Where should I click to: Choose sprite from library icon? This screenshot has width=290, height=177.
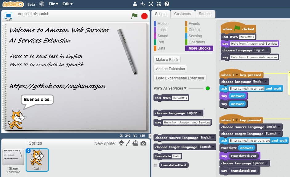tap(121, 143)
